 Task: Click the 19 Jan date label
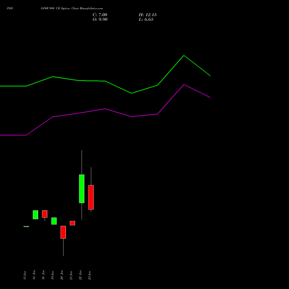tap(53, 275)
